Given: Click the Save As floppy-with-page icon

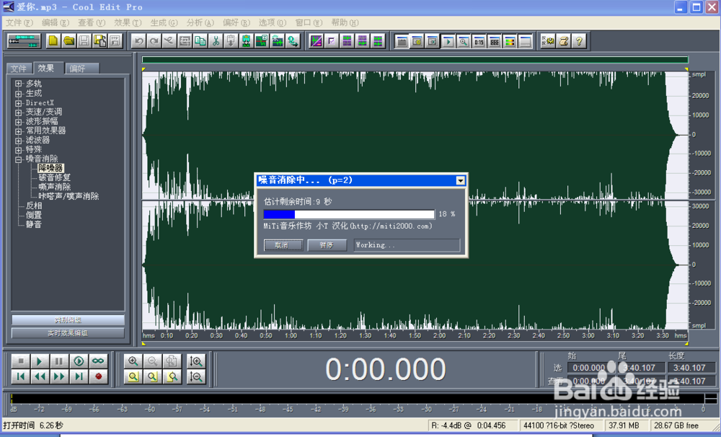Looking at the screenshot, I should coord(99,41).
